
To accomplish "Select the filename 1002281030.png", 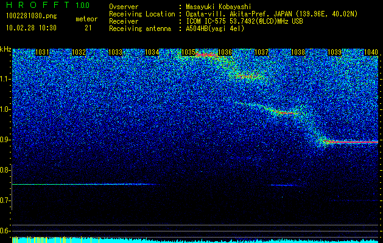I will coord(32,16).
